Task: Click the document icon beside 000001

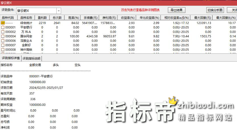Action: [x=3, y=27]
